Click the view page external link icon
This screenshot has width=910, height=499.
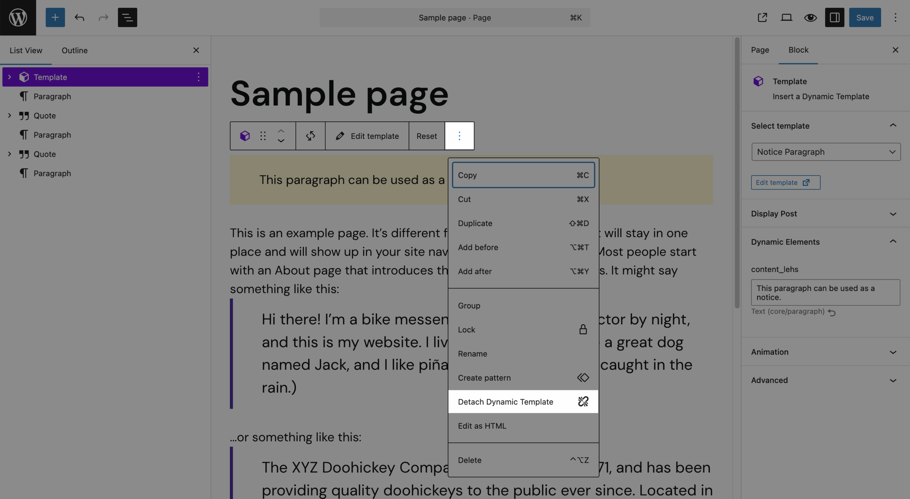click(762, 17)
